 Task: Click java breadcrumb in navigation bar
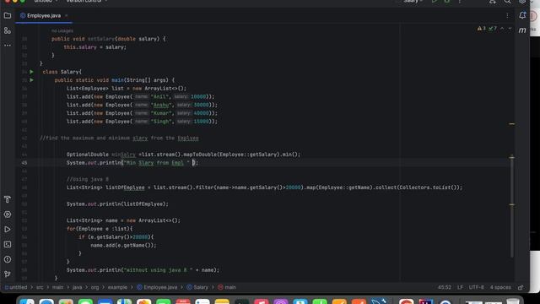[77, 287]
